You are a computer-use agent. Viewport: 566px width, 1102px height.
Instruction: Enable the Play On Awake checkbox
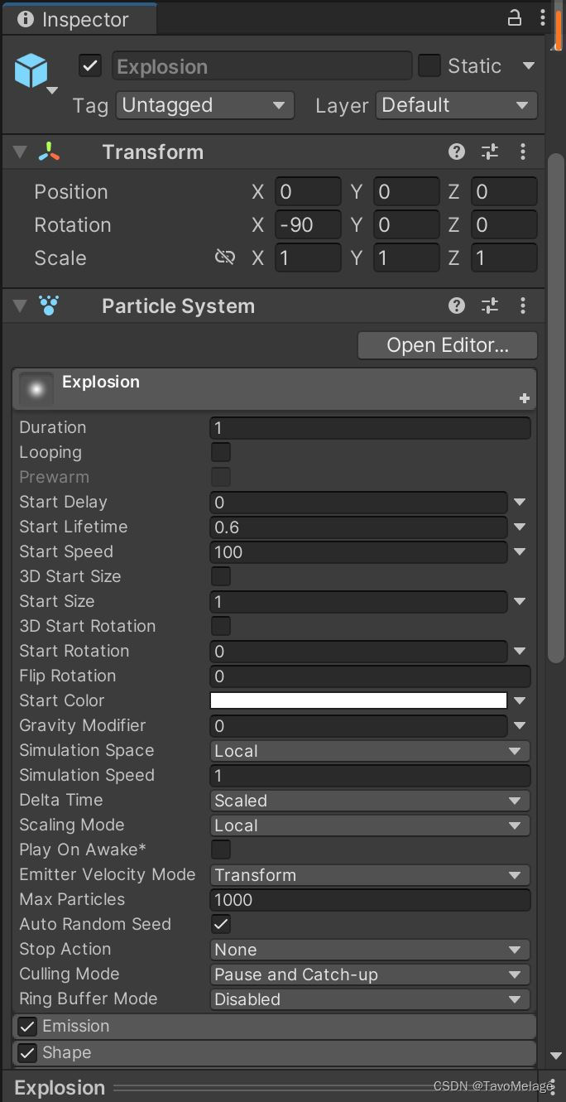[220, 849]
